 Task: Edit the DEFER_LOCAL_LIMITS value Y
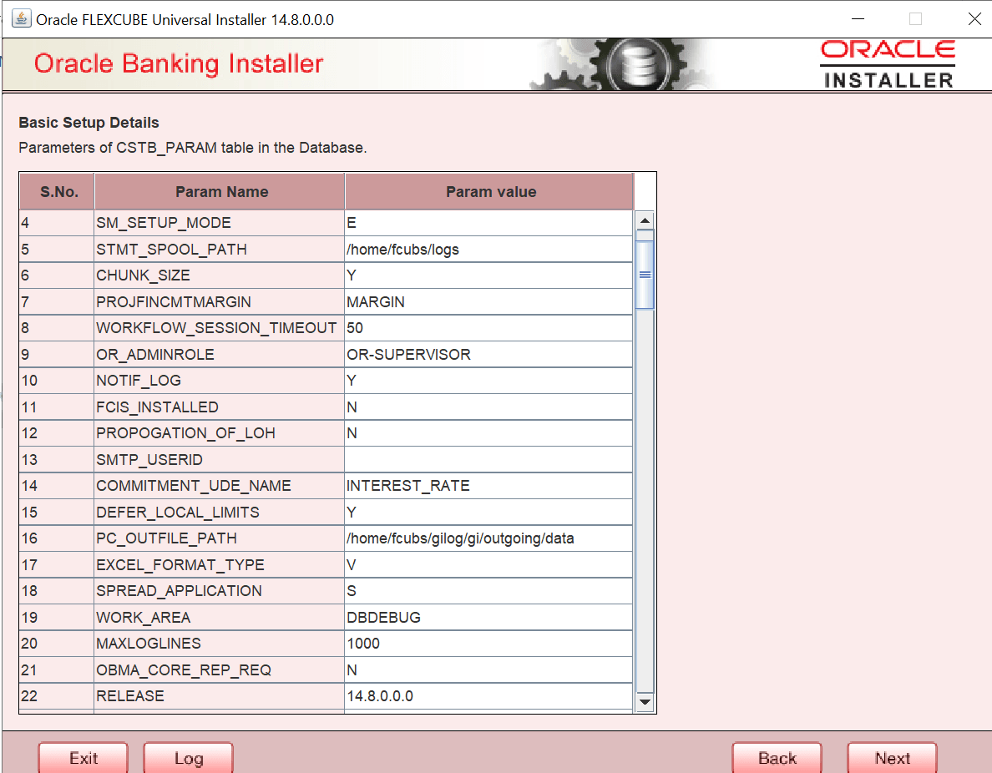(488, 512)
